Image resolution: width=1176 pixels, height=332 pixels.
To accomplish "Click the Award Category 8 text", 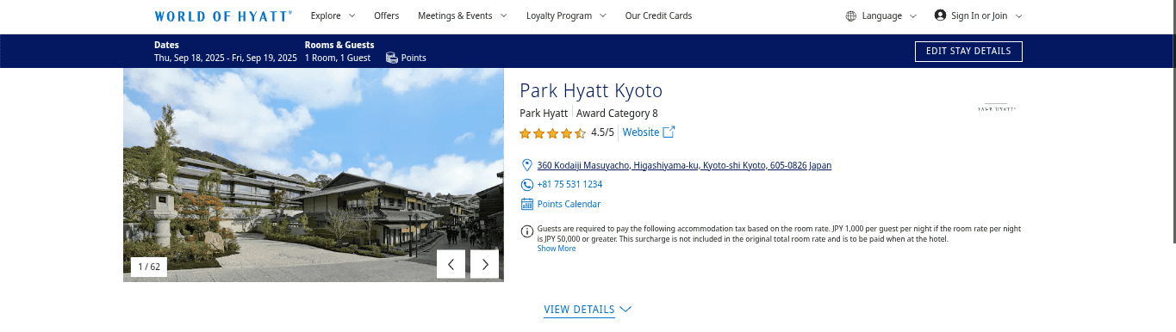I will (617, 114).
